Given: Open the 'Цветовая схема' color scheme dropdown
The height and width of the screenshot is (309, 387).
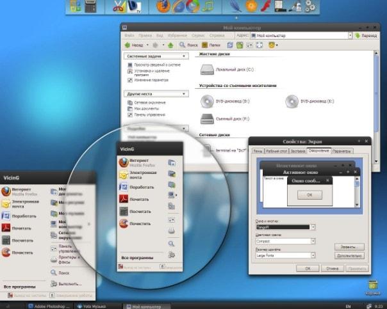Looking at the screenshot, I should coord(313,242).
